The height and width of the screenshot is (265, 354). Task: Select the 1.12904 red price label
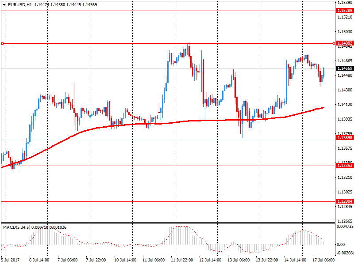(x=345, y=201)
